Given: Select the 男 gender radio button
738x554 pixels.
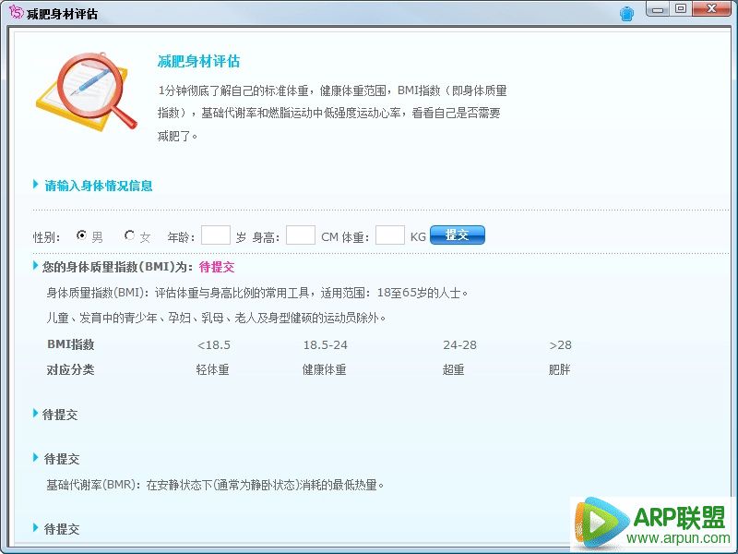Looking at the screenshot, I should click(x=81, y=235).
